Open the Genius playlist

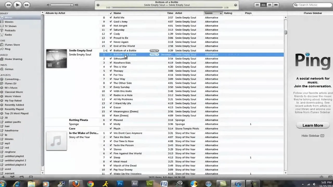9,69
